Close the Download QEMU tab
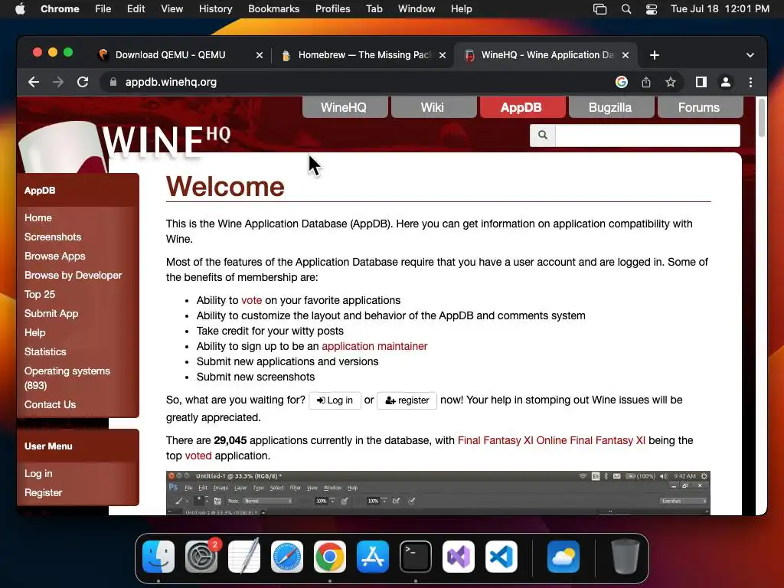 click(x=260, y=55)
